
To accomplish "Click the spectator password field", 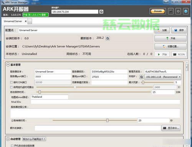I will point(109,82).
